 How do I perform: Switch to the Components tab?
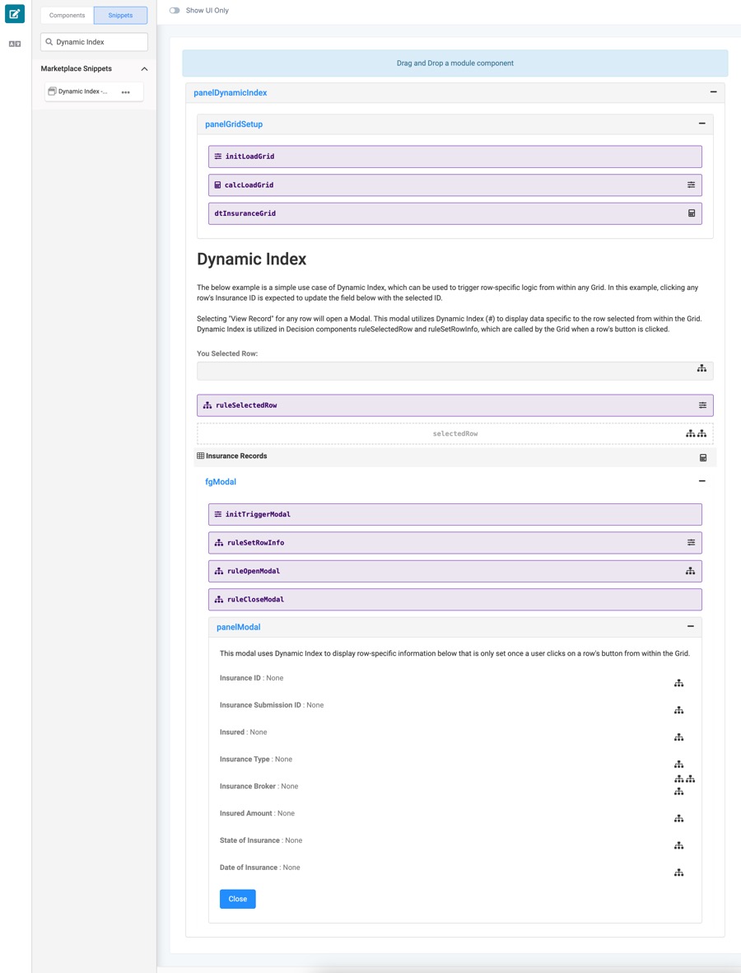pos(67,16)
